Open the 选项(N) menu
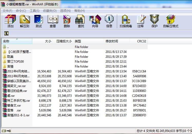This screenshot has height=134, width=192. click(x=65, y=11)
